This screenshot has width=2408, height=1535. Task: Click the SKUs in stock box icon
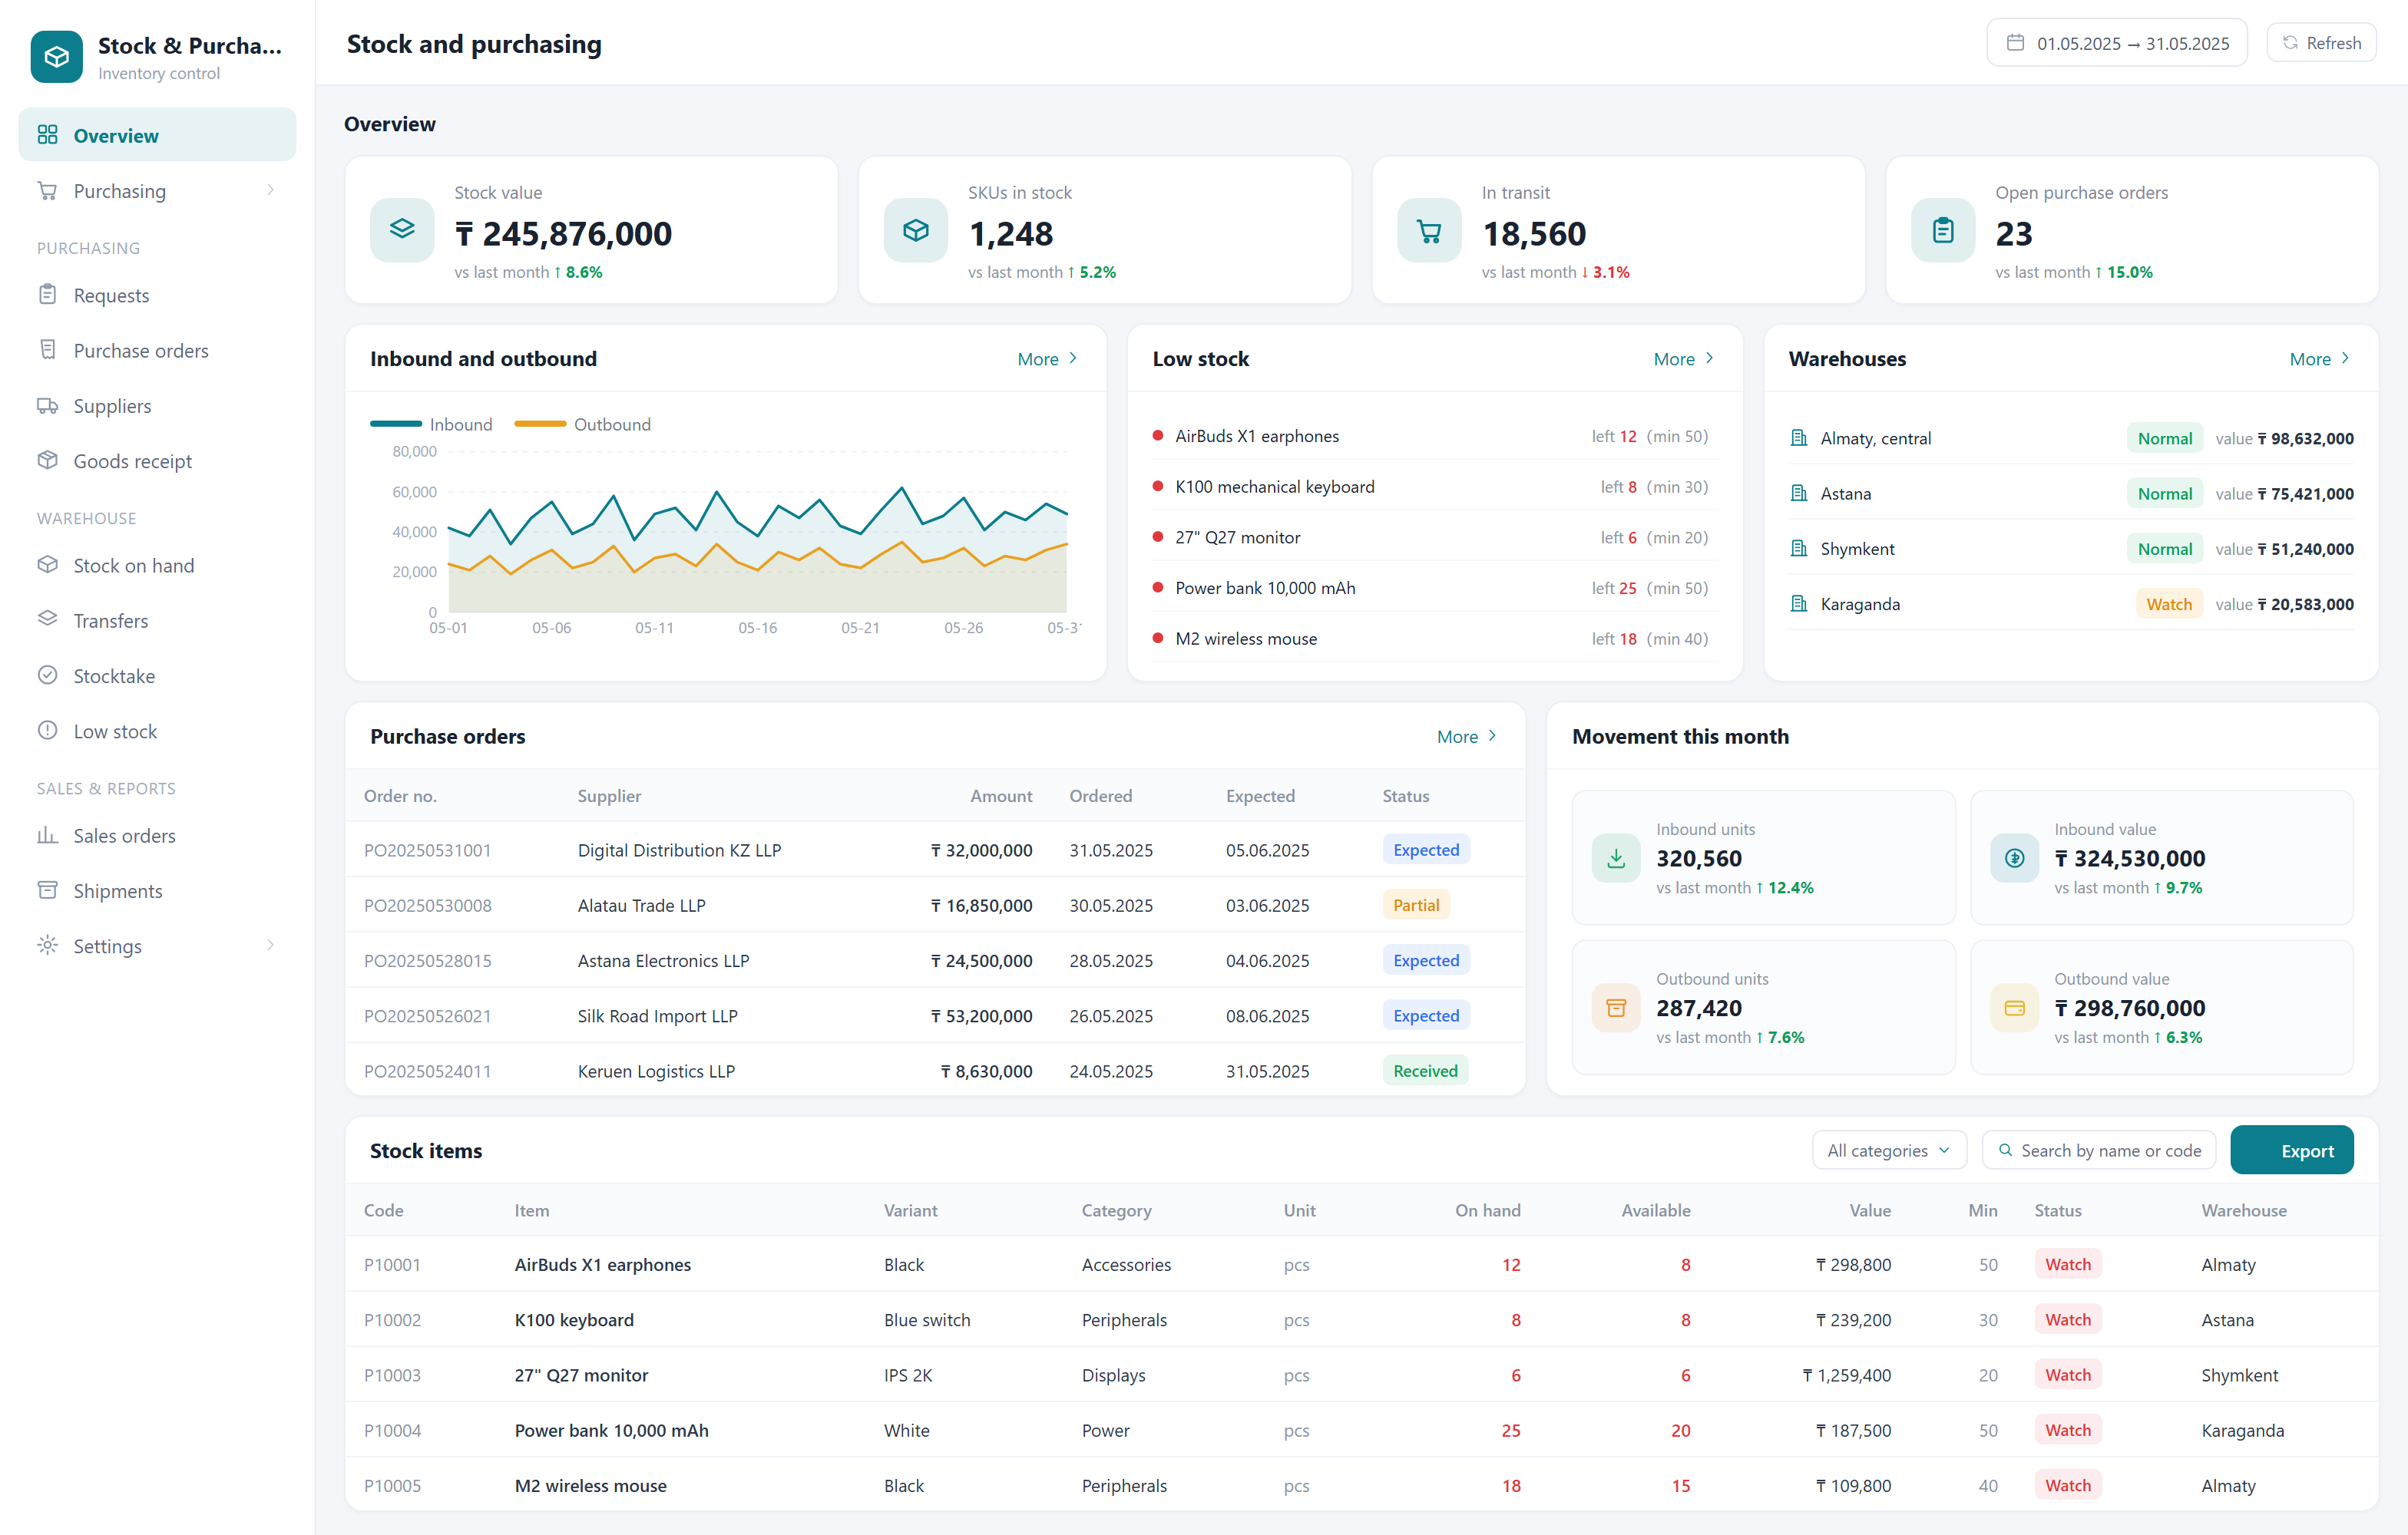(x=915, y=229)
